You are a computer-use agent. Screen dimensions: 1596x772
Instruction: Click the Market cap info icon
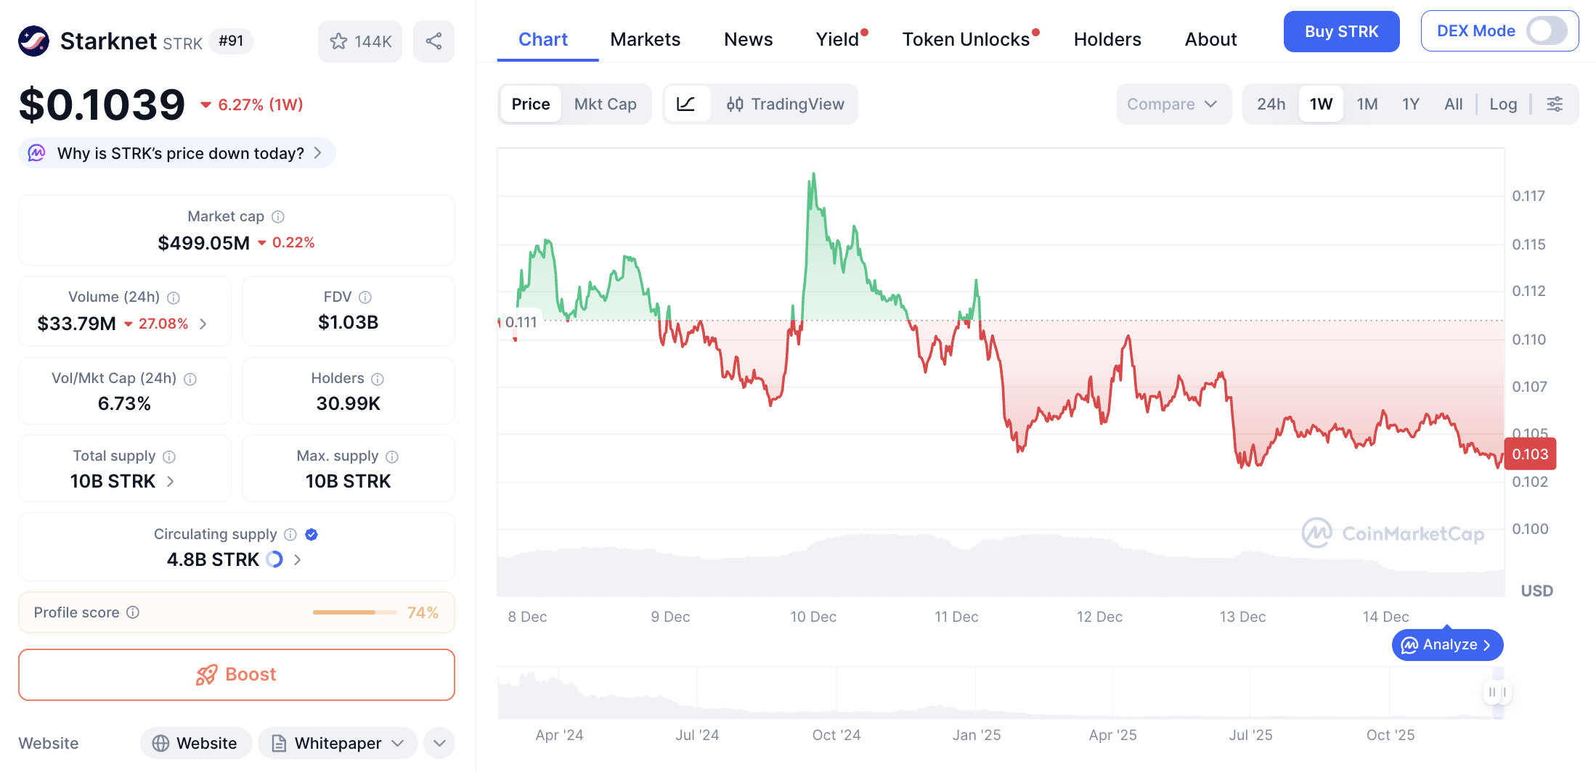click(x=278, y=217)
